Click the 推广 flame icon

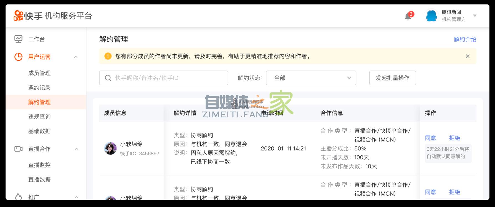(x=18, y=197)
